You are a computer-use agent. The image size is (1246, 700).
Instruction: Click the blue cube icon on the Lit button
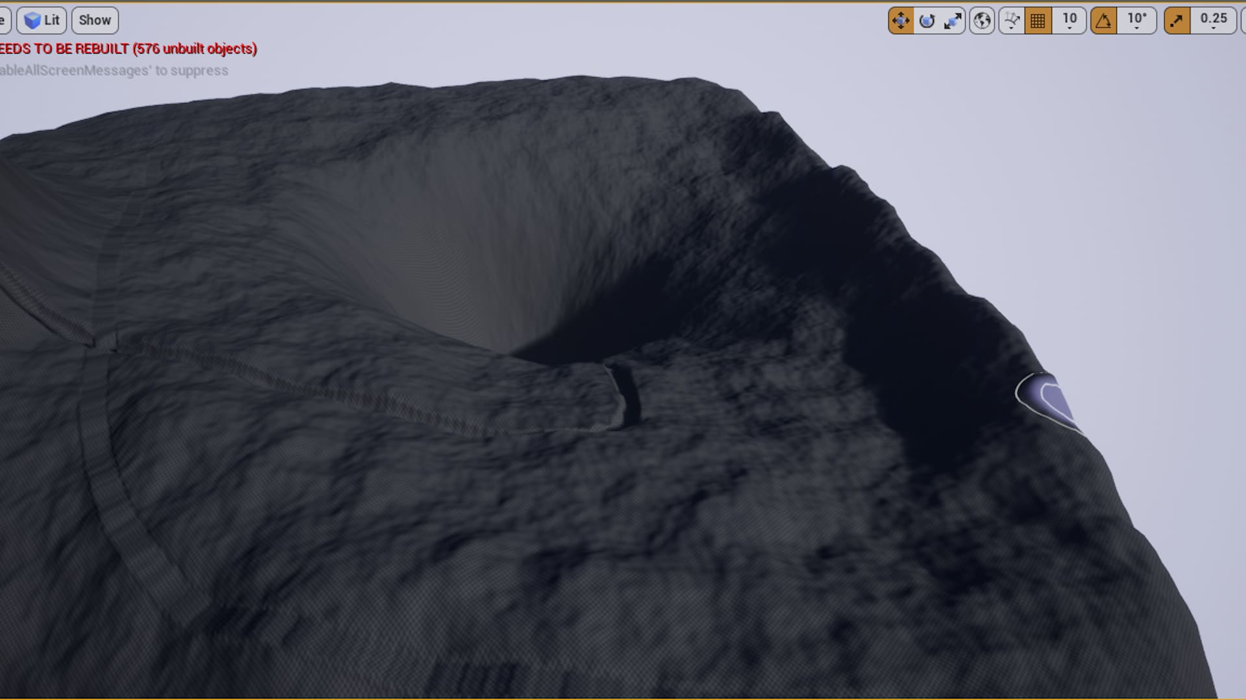[31, 20]
